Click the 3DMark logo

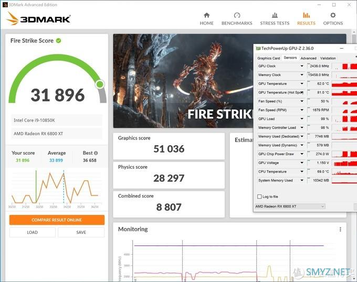pyautogui.click(x=38, y=18)
